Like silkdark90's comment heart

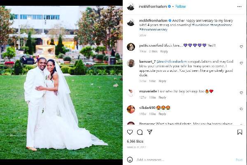coord(241,109)
